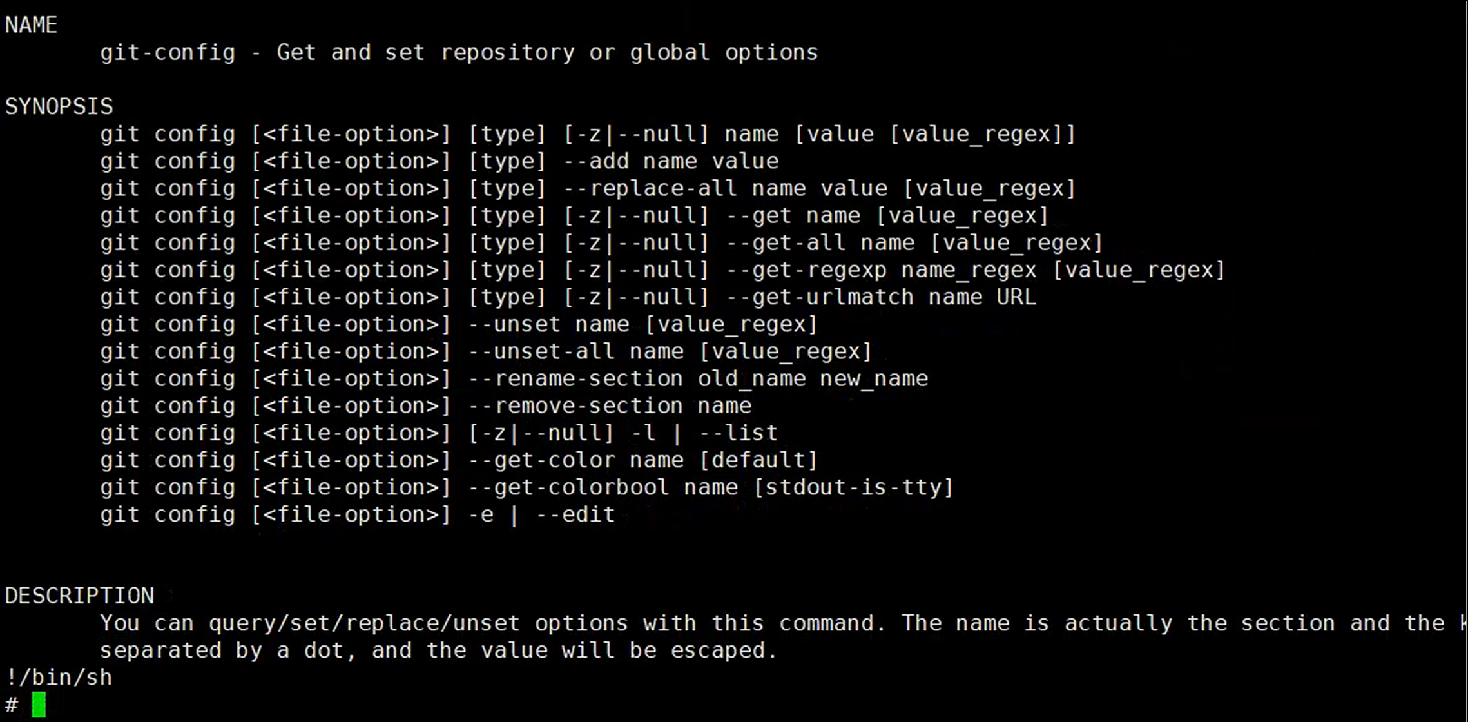Click the '#' shell prompt symbol
The width and height of the screenshot is (1468, 722).
(x=12, y=705)
